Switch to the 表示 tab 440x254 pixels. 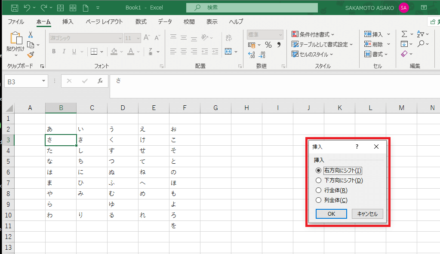212,21
